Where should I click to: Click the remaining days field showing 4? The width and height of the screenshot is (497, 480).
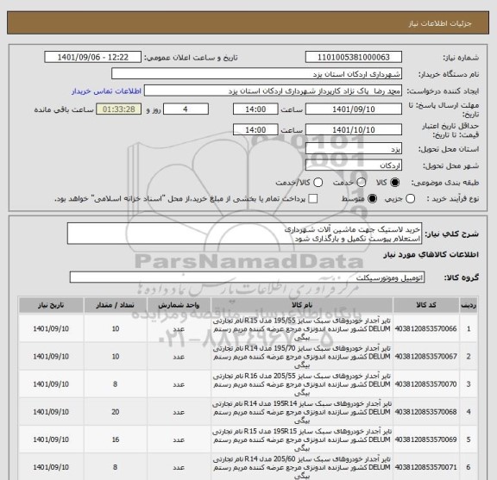(186, 109)
